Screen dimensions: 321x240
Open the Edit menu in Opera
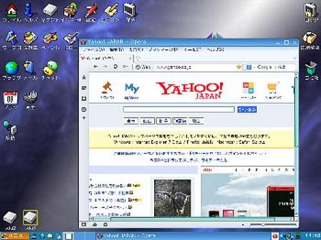117,49
